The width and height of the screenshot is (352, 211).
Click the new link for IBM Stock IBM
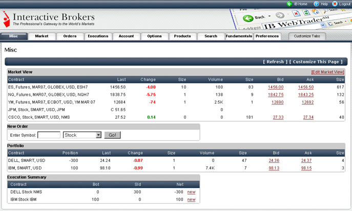(x=192, y=200)
